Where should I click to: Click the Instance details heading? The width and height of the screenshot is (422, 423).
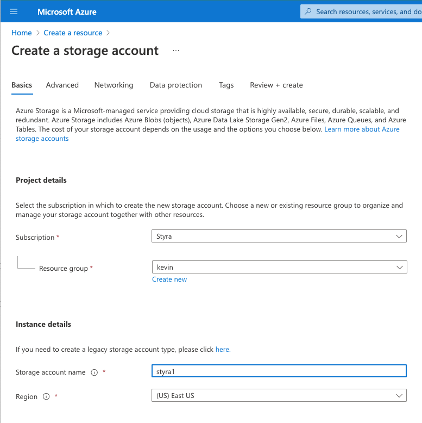43,324
